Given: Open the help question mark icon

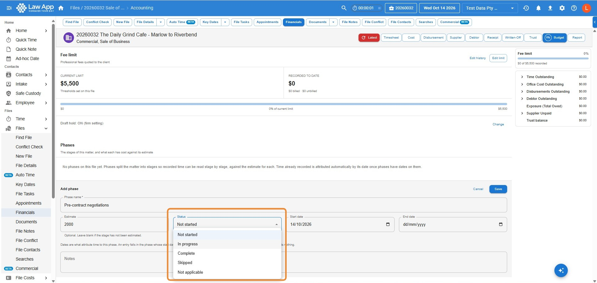Looking at the screenshot, I should [574, 8].
